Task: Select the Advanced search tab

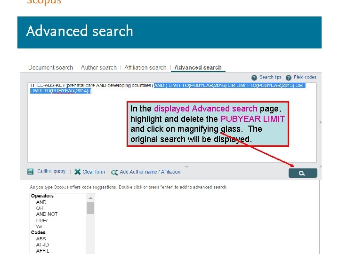Action: coord(198,68)
